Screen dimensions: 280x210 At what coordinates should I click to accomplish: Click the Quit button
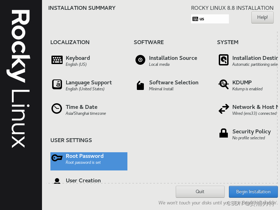[x=200, y=191]
